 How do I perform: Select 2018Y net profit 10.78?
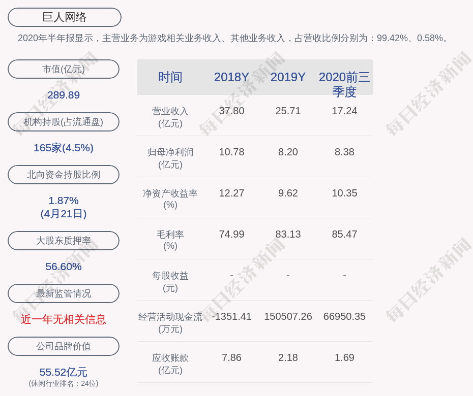coord(231,152)
